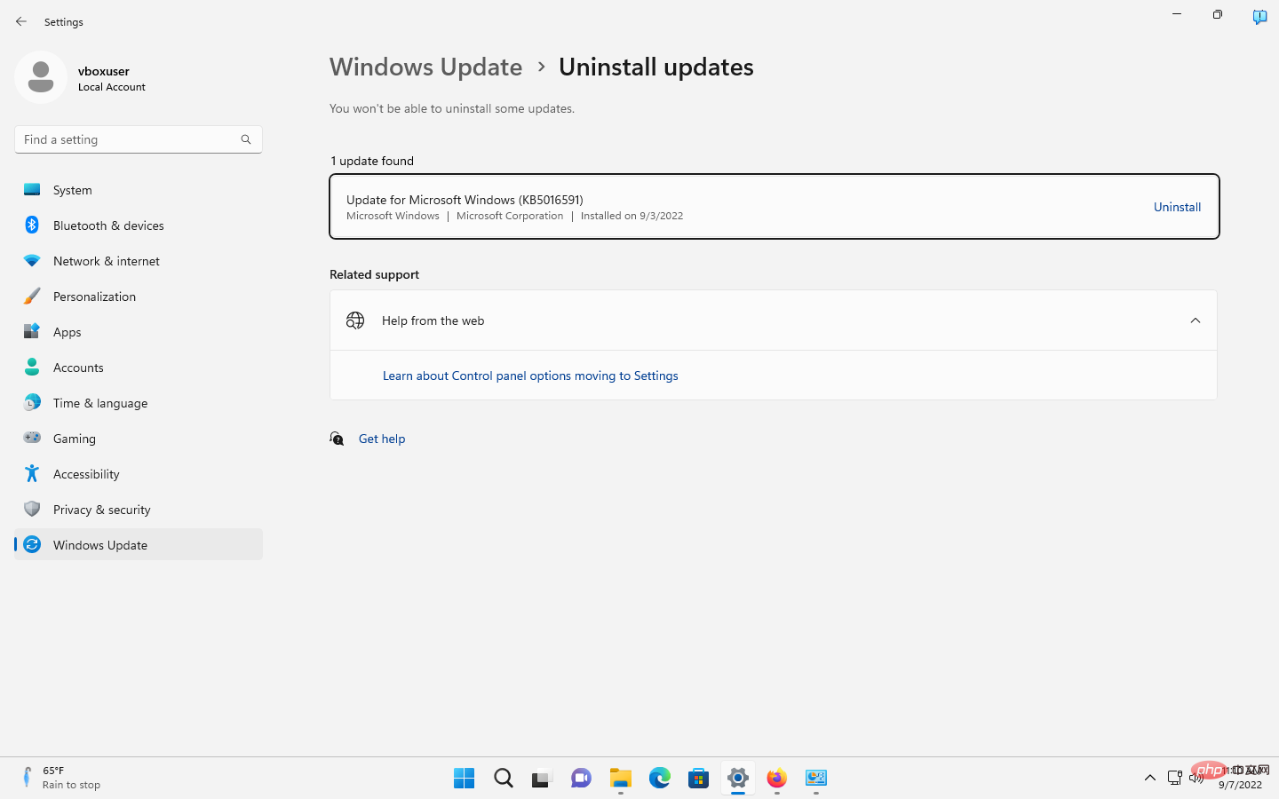Click the 1 update found label
Viewport: 1279px width, 799px height.
(372, 161)
